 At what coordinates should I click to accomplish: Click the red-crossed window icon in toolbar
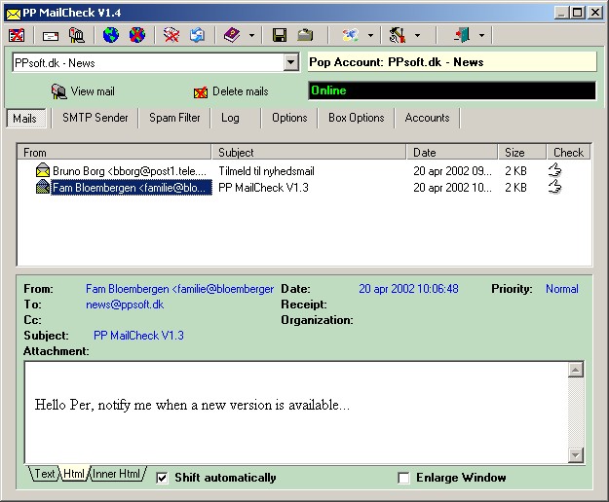pyautogui.click(x=17, y=36)
